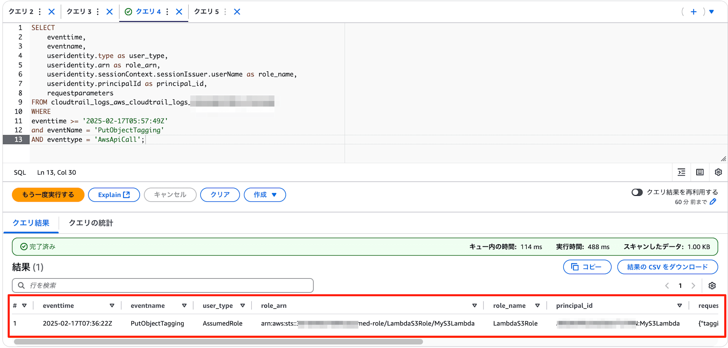Image resolution: width=728 pixels, height=348 pixels.
Task: Edit the 60 分 reuse duration pencil icon
Action: (713, 202)
